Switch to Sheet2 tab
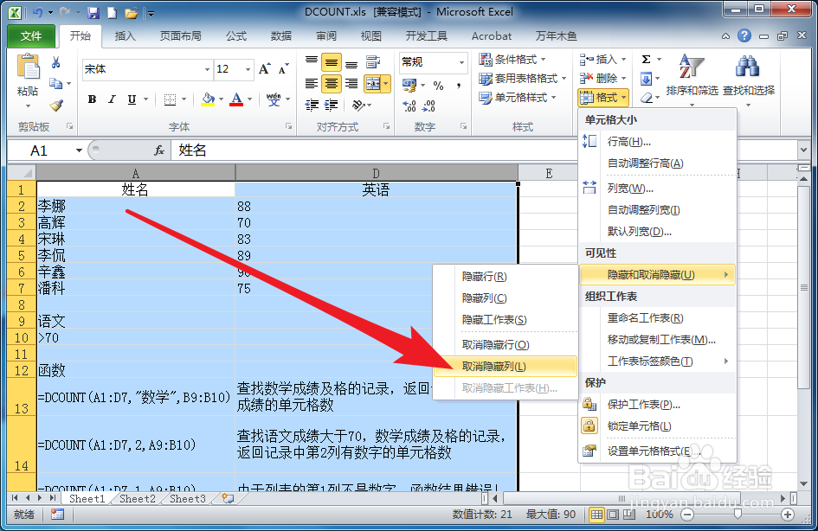Image resolution: width=818 pixels, height=531 pixels. click(138, 499)
